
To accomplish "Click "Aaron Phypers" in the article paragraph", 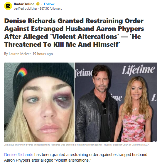I will coord(17,160).
